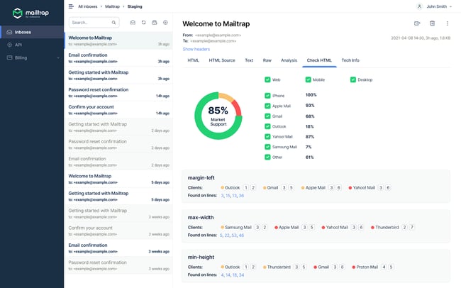Click the clear inbox icon beside refresh
This screenshot has width=461, height=288.
point(155,23)
